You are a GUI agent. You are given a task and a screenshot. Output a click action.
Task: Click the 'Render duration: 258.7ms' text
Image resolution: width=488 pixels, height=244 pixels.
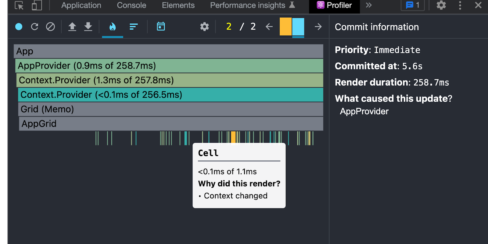[392, 82]
